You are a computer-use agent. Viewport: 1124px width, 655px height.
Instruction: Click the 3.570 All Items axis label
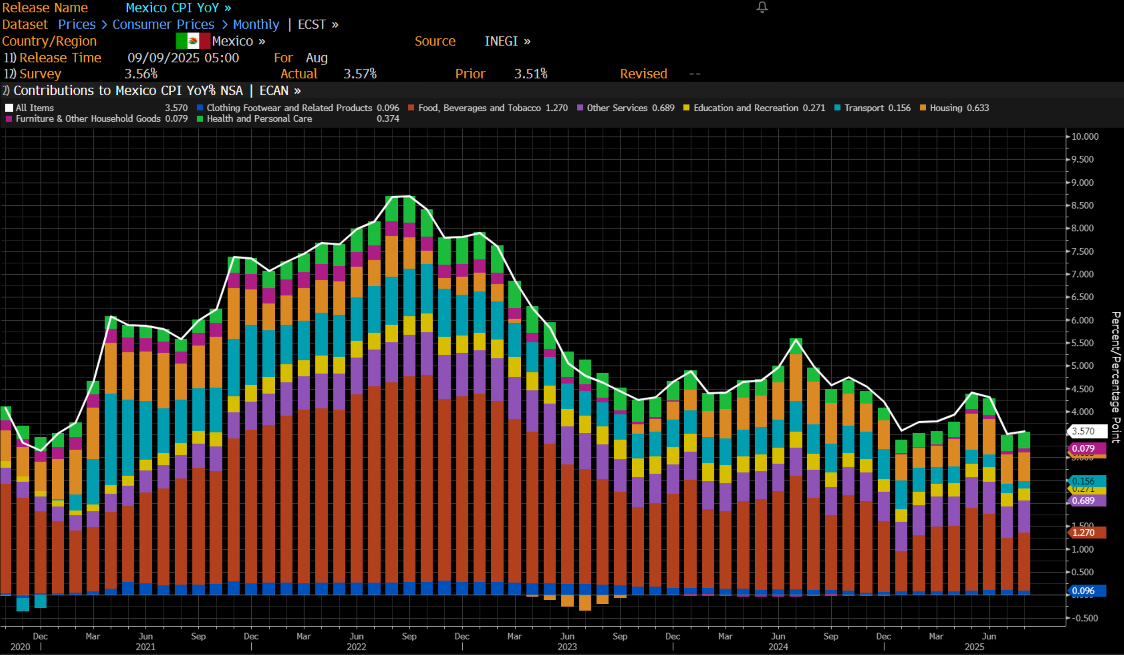1087,431
